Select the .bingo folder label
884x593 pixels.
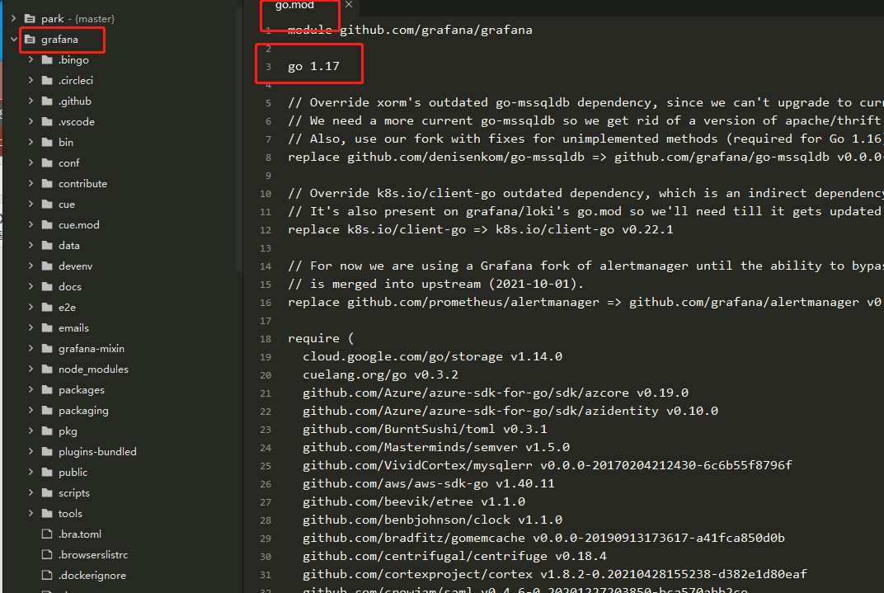click(x=74, y=59)
